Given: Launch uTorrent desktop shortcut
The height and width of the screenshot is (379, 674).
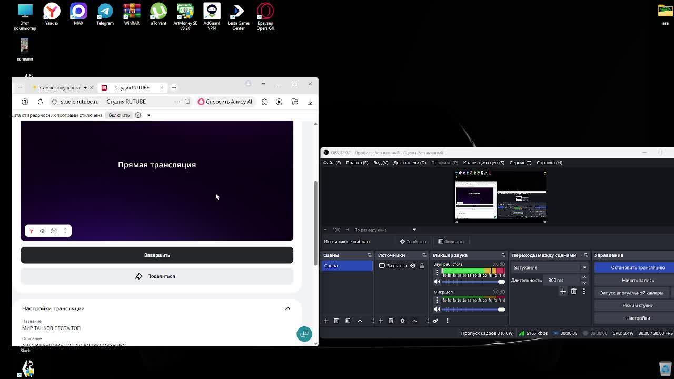Looking at the screenshot, I should click(x=158, y=15).
